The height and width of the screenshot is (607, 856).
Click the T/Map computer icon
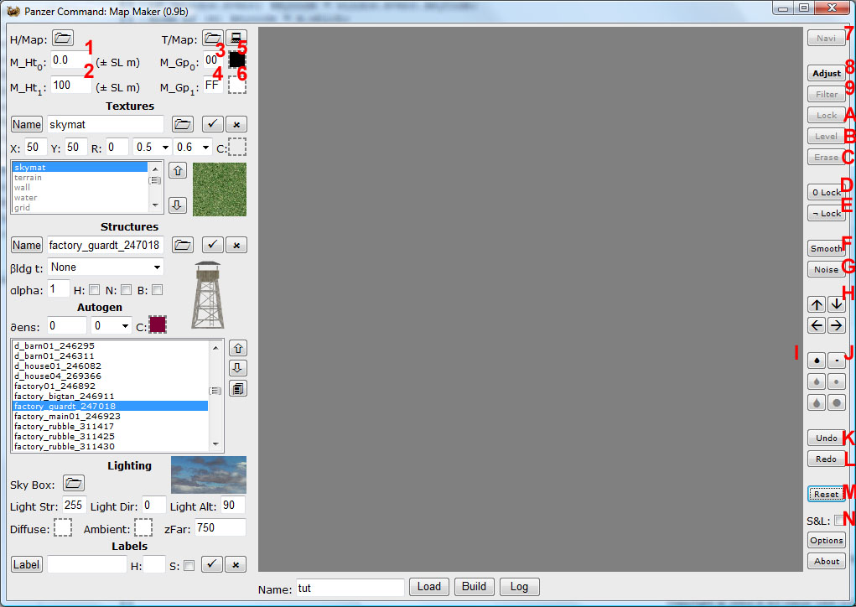[x=236, y=39]
